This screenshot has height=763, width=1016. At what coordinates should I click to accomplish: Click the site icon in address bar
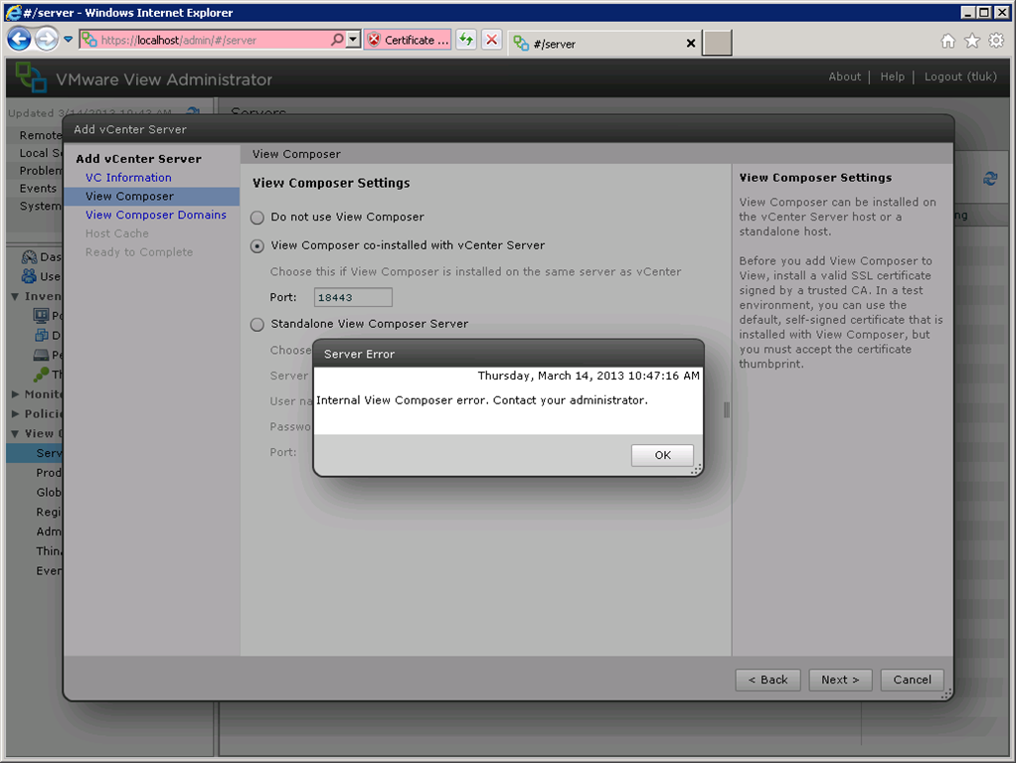(x=89, y=40)
